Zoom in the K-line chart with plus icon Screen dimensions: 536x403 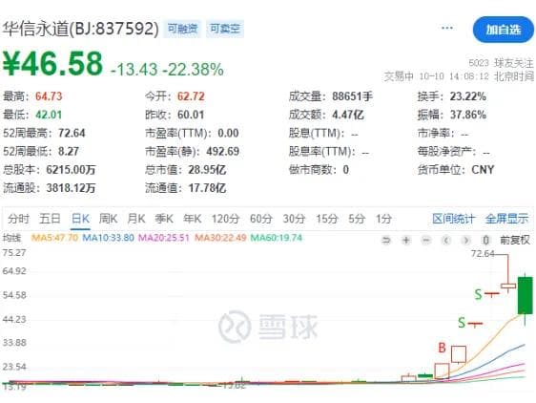[x=406, y=241]
